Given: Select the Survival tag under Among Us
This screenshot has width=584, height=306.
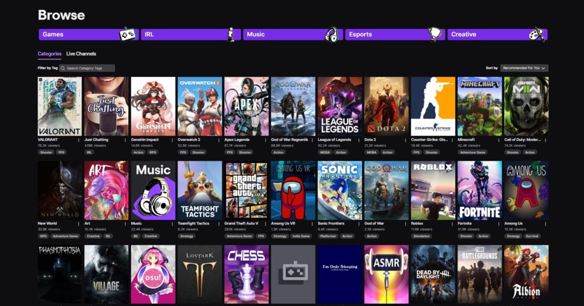Looking at the screenshot, I should pyautogui.click(x=532, y=236).
